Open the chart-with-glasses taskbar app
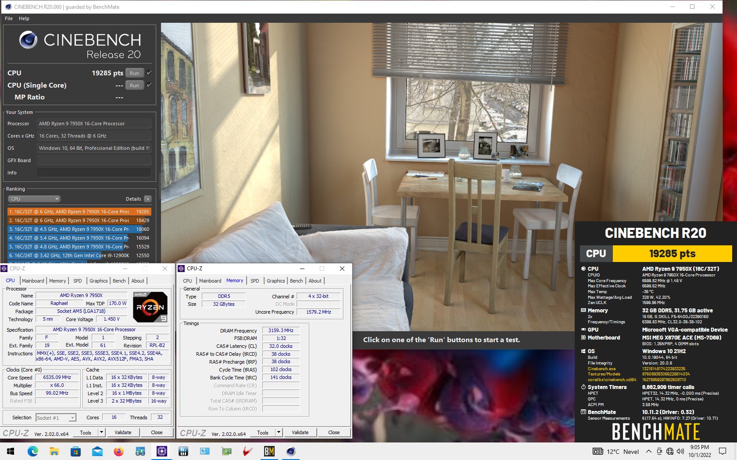 [x=140, y=451]
